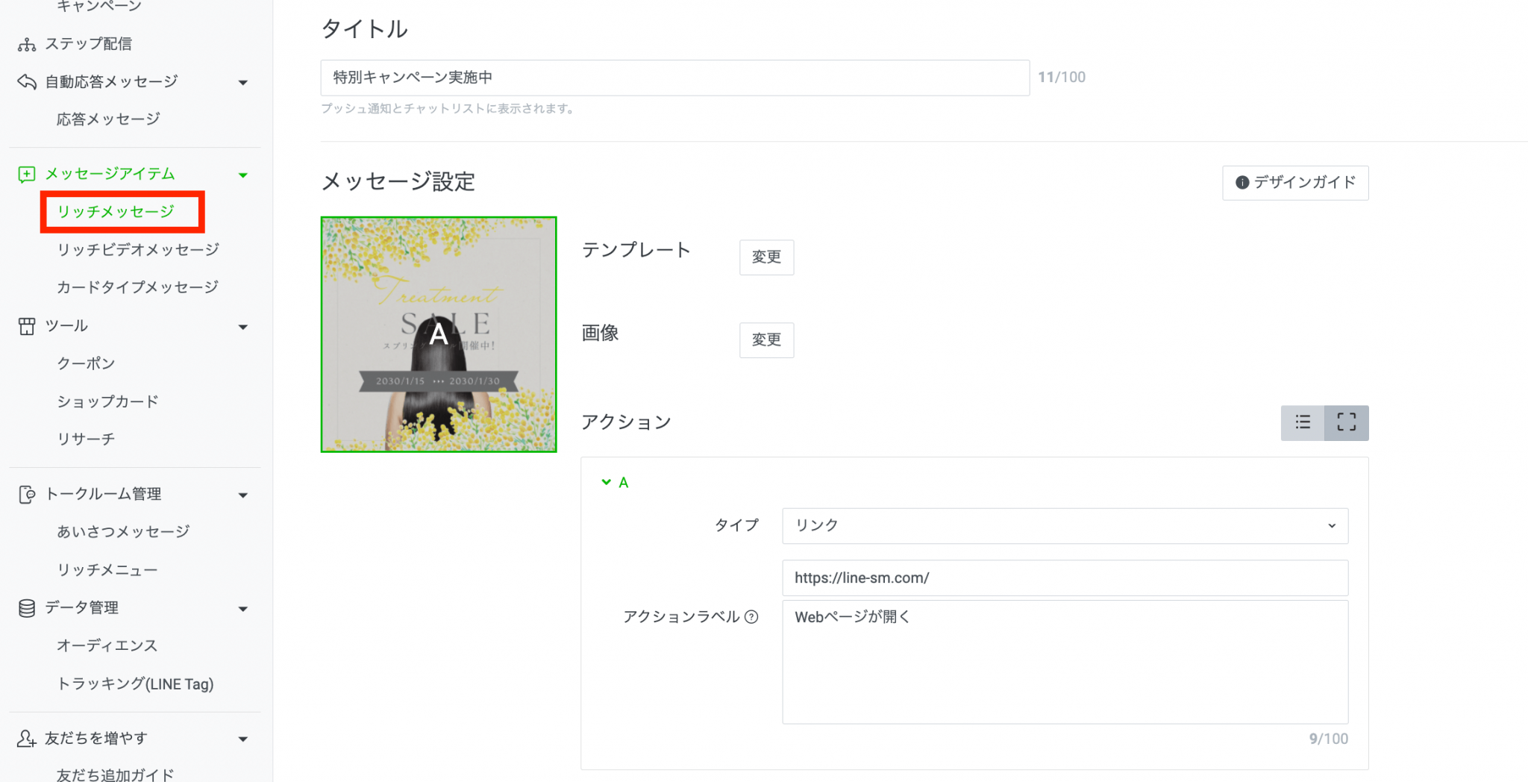The height and width of the screenshot is (782, 1528).
Task: Switch action panel to list view
Action: [1303, 422]
